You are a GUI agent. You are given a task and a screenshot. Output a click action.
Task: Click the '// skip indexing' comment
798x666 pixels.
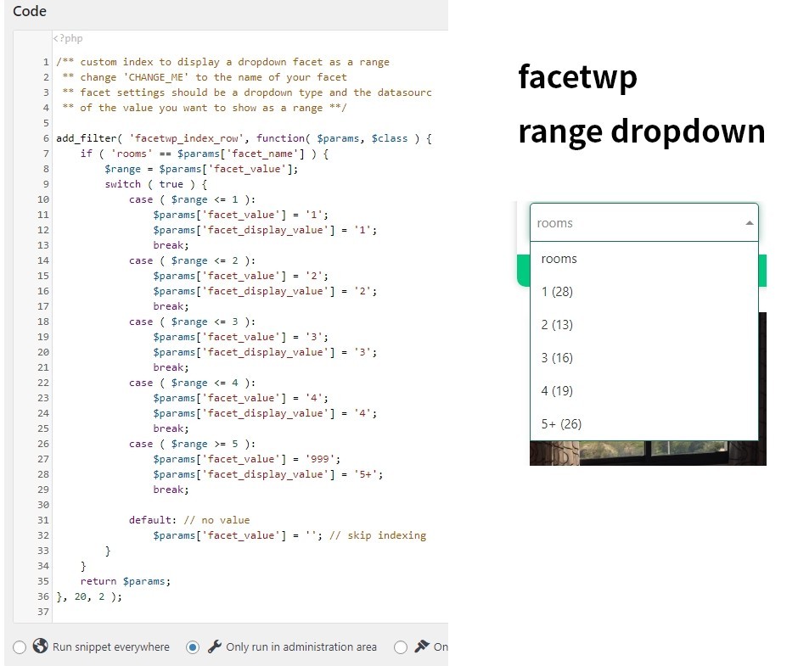pyautogui.click(x=378, y=535)
